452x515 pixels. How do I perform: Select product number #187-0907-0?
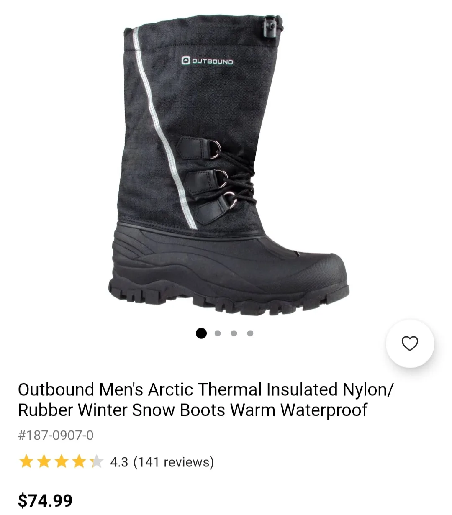(x=56, y=436)
